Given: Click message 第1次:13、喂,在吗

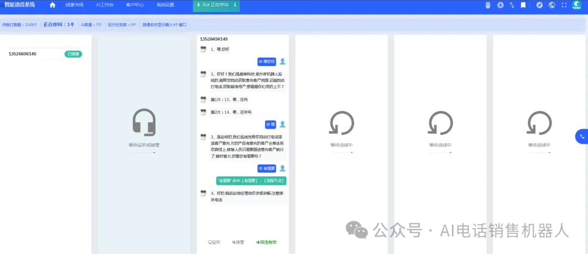Looking at the screenshot, I should click(229, 100).
